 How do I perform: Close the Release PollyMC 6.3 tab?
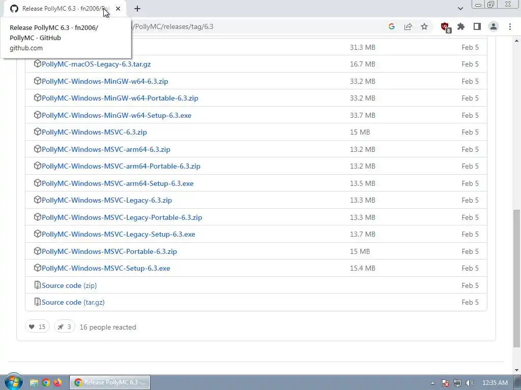pyautogui.click(x=118, y=9)
